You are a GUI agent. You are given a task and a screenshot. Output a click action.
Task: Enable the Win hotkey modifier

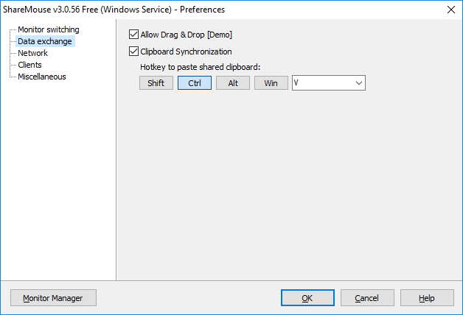click(x=271, y=83)
